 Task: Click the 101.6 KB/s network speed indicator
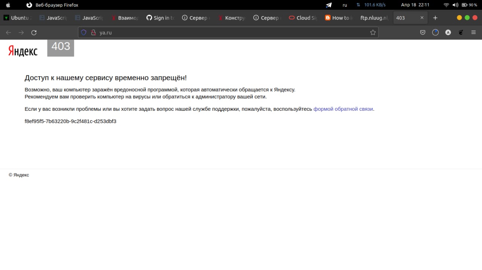[x=371, y=5]
